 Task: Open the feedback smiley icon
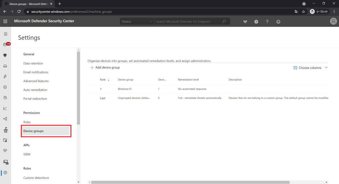[x=278, y=21]
